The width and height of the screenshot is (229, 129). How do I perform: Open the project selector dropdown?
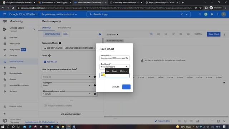(59, 14)
